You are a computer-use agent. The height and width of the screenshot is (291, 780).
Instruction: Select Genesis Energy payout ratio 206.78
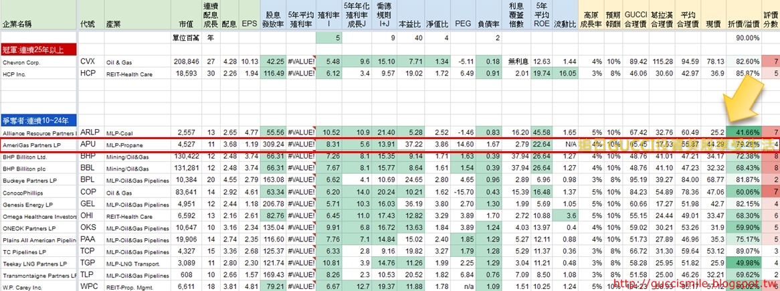click(273, 204)
